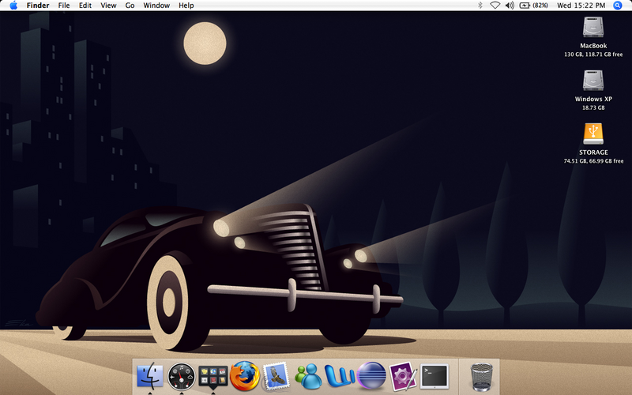Open Microsoft Word from the dock

pyautogui.click(x=340, y=375)
